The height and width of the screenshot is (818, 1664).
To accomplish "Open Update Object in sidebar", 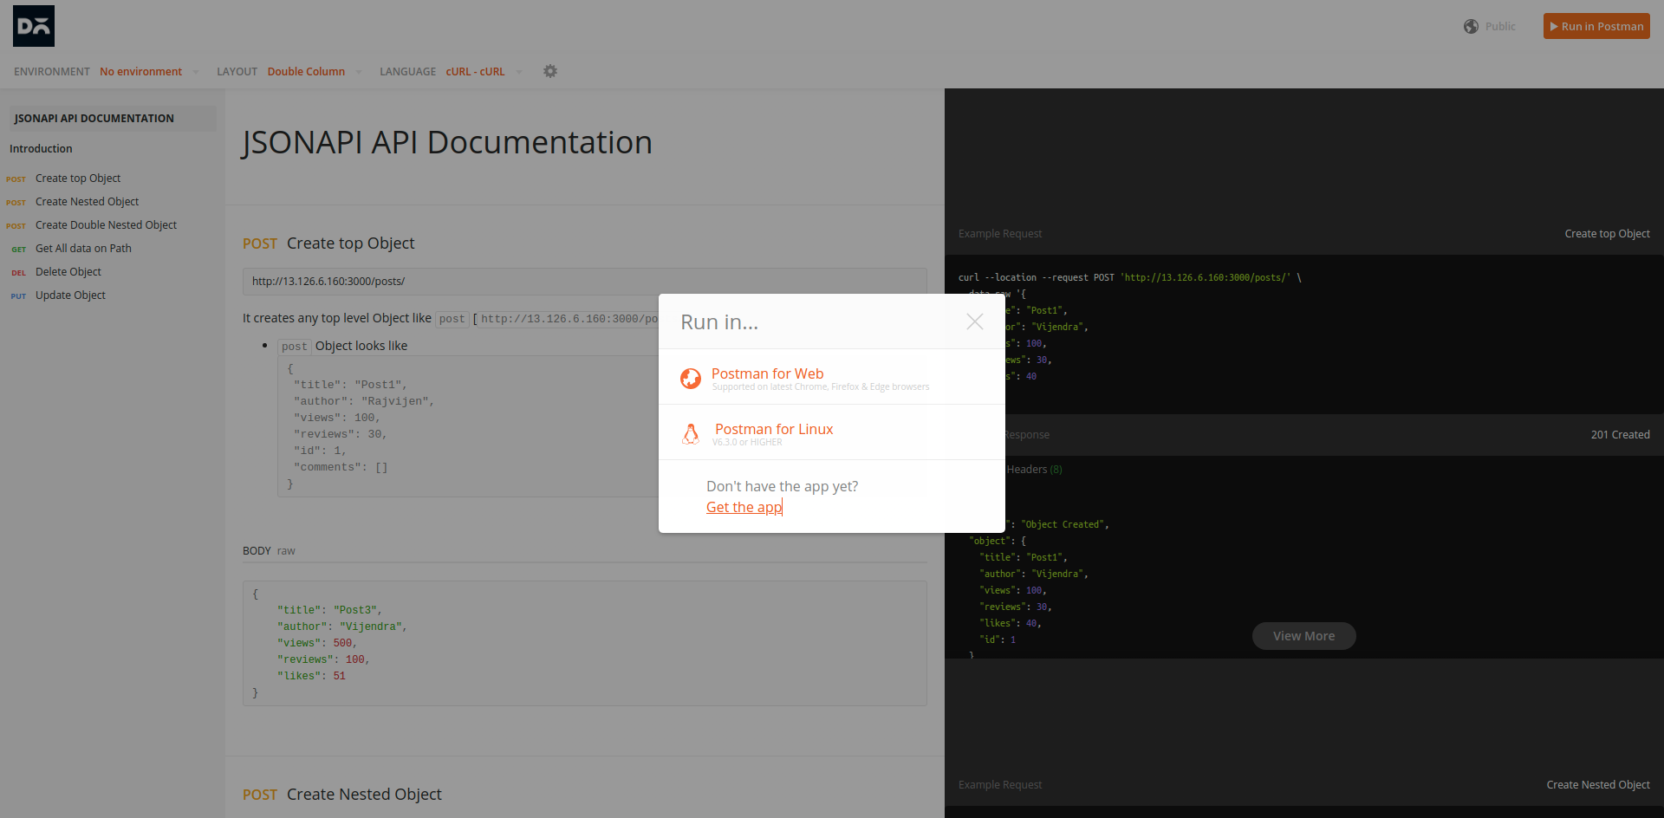I will pos(70,295).
